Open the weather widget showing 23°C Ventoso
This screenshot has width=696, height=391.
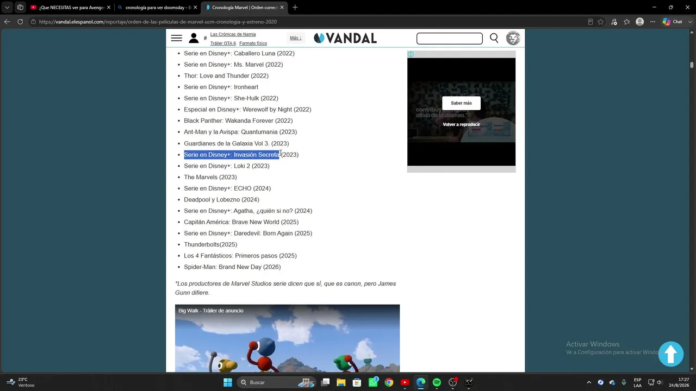(21, 382)
